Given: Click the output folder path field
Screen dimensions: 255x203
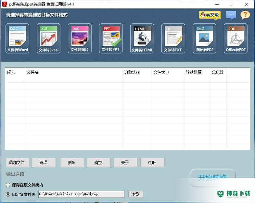Looking at the screenshot, I should pos(81,194).
